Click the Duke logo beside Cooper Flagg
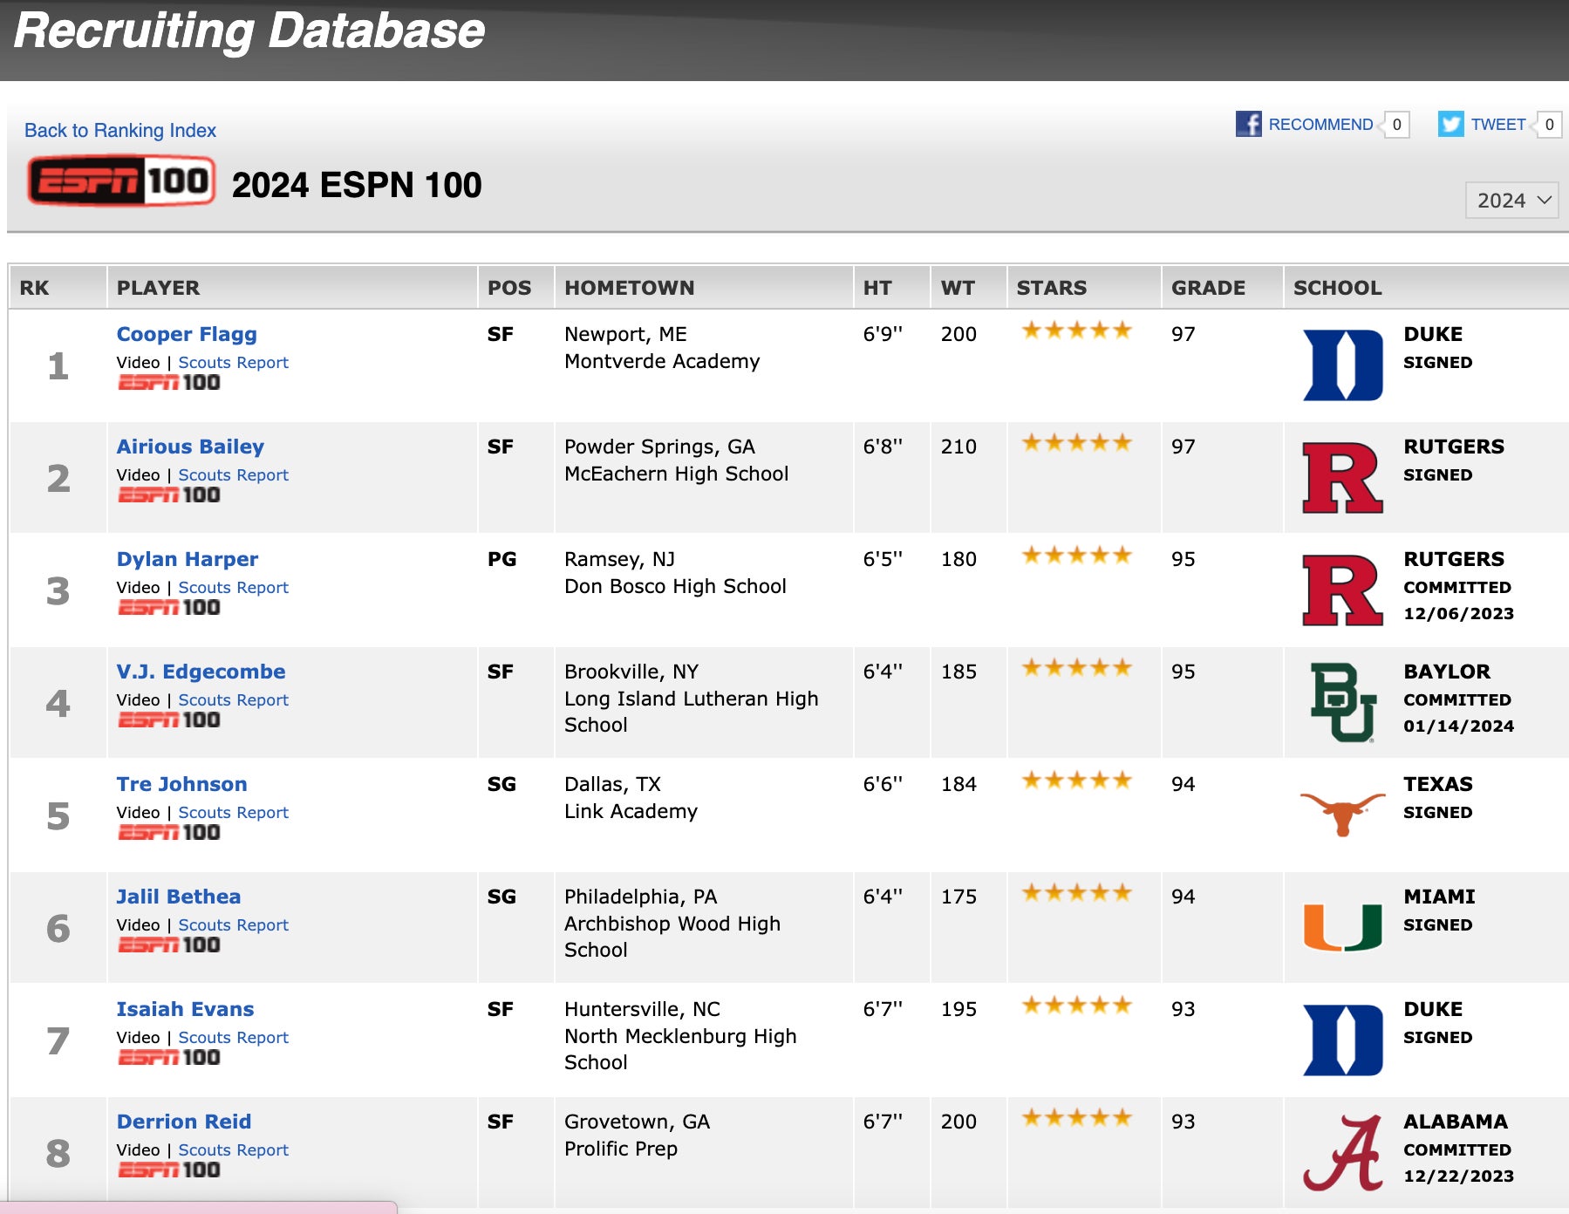Viewport: 1569px width, 1214px height. 1342,365
